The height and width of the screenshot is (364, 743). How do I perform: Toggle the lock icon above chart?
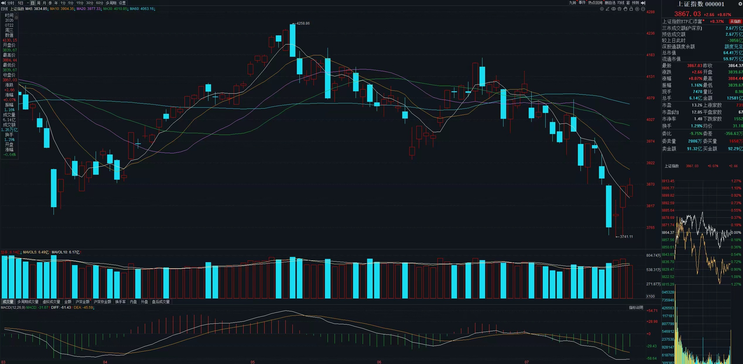click(631, 9)
